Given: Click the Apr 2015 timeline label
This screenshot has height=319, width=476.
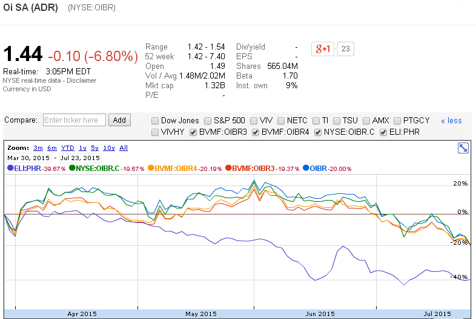Looking at the screenshot, I should tap(82, 314).
